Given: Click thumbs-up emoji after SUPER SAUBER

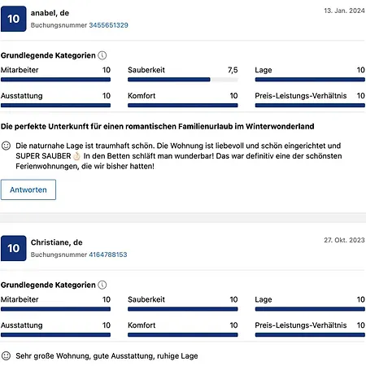Looking at the screenshot, I should 76,156.
